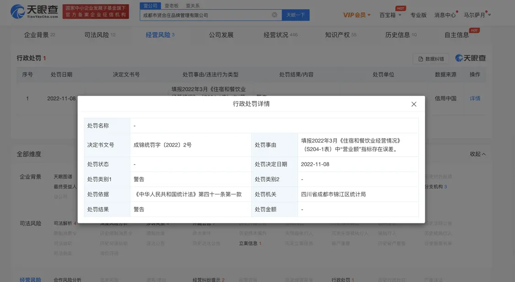Select the 查老板 search tab
The height and width of the screenshot is (282, 515).
(x=172, y=5)
